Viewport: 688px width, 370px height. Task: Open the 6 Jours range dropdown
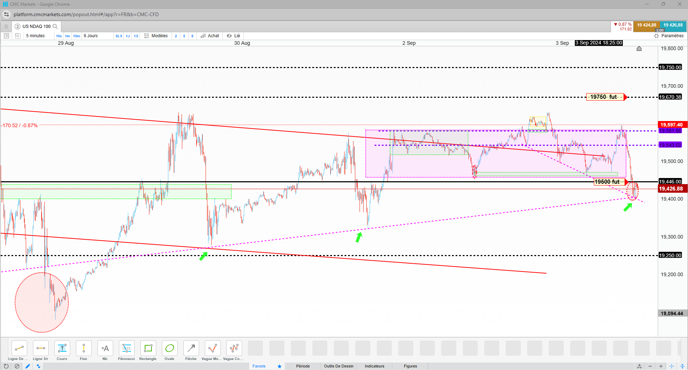[x=91, y=36]
